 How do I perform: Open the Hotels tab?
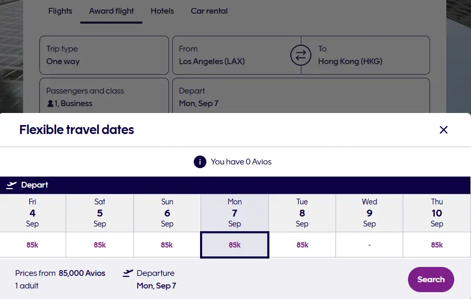(x=162, y=11)
